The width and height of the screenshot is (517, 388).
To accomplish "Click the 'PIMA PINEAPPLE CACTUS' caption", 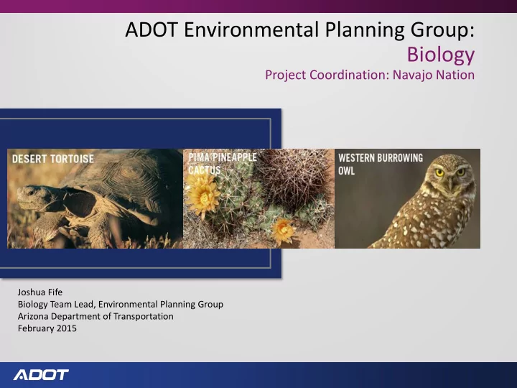I will coord(223,164).
